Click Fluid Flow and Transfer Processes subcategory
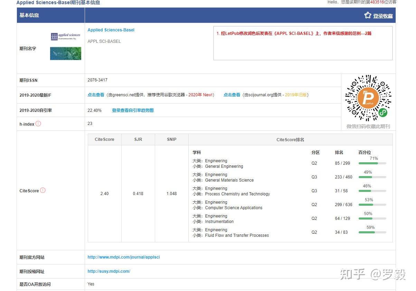416x291 pixels. [x=237, y=235]
